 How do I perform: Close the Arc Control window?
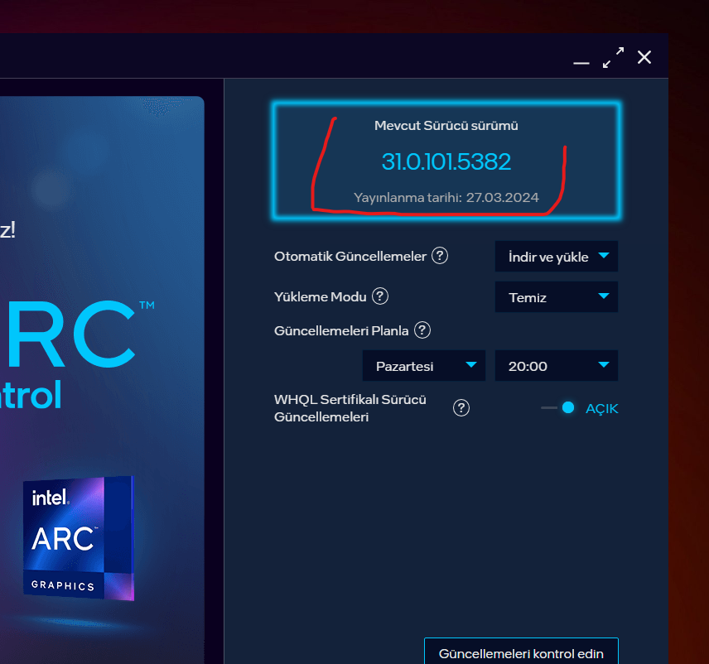[x=644, y=57]
